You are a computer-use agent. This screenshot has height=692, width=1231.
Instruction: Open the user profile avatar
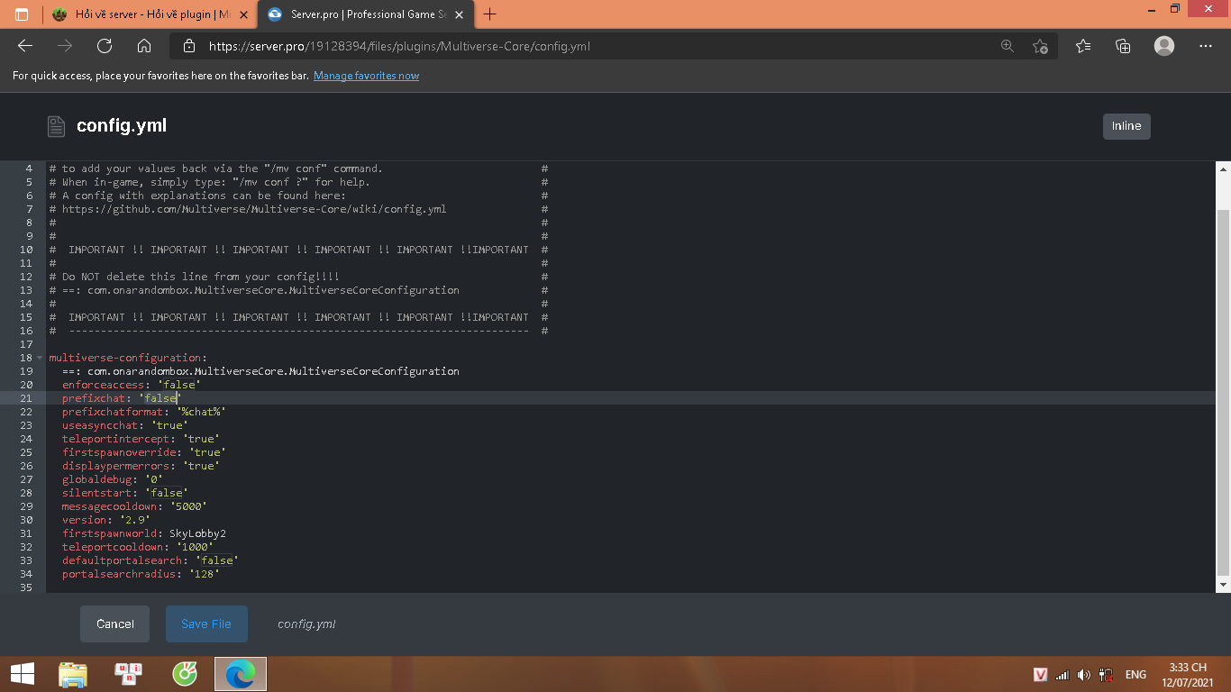[x=1164, y=46]
